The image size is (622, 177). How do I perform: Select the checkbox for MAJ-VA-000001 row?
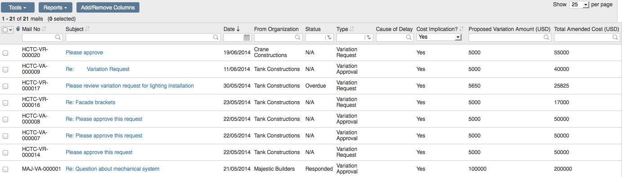point(5,169)
